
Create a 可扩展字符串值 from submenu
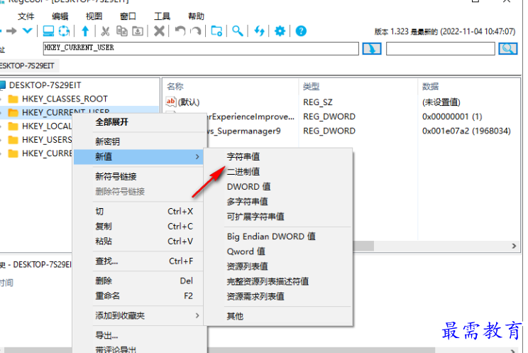(x=255, y=217)
